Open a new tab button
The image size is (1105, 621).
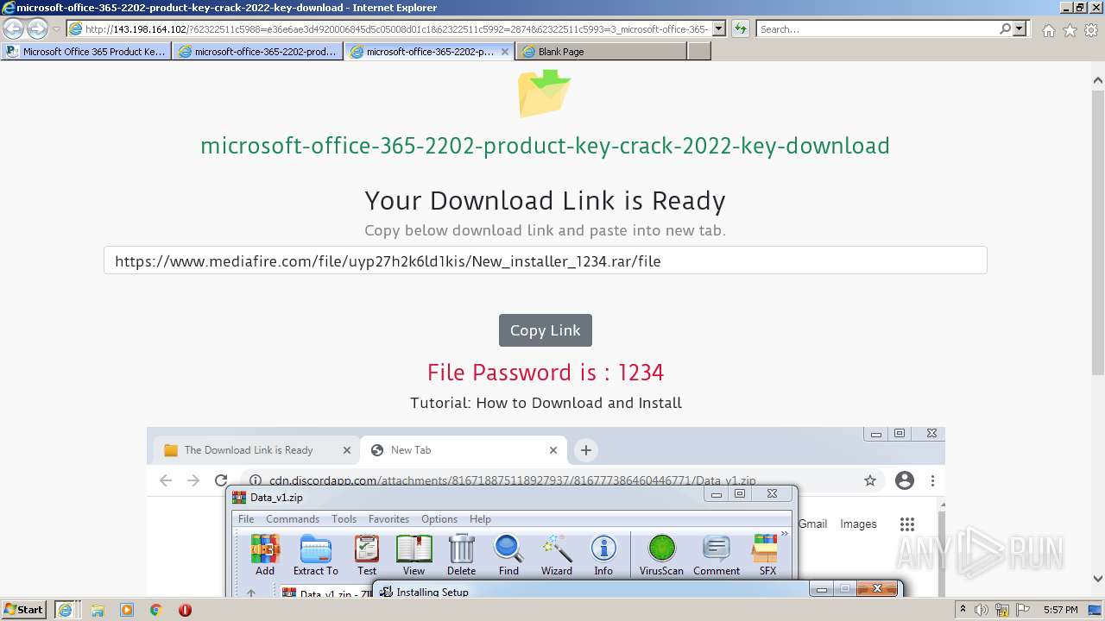699,52
